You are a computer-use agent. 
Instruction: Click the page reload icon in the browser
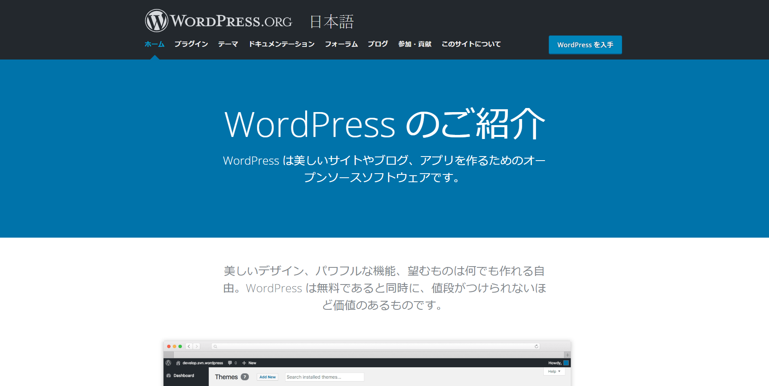[536, 346]
